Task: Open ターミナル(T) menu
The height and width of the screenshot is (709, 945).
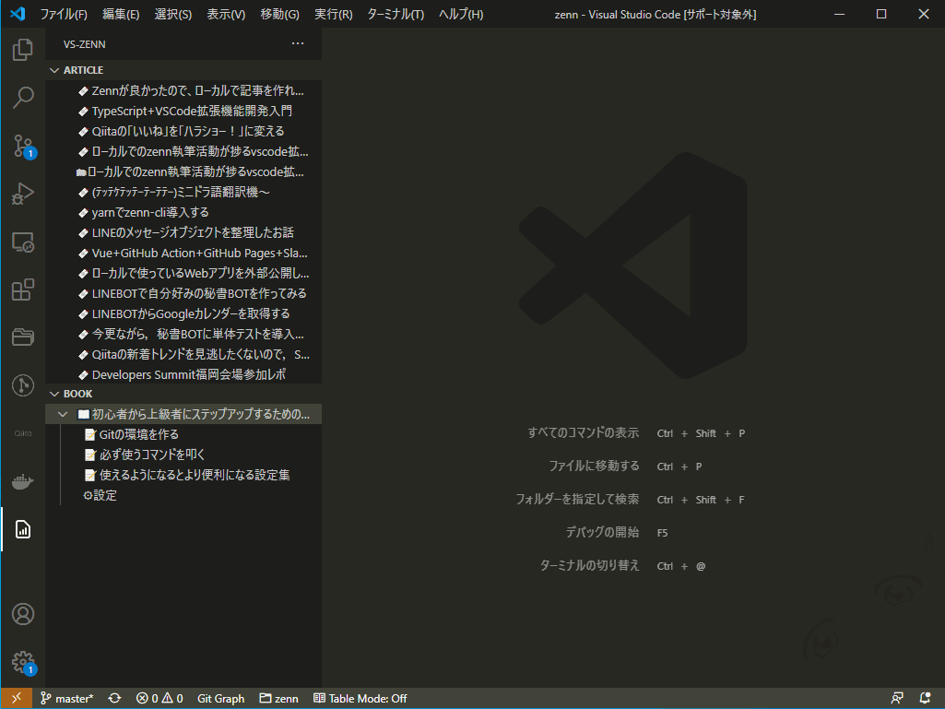Action: [396, 14]
